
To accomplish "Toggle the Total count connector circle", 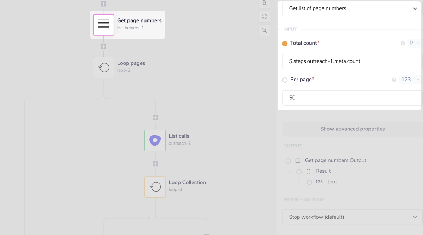I will pos(285,43).
